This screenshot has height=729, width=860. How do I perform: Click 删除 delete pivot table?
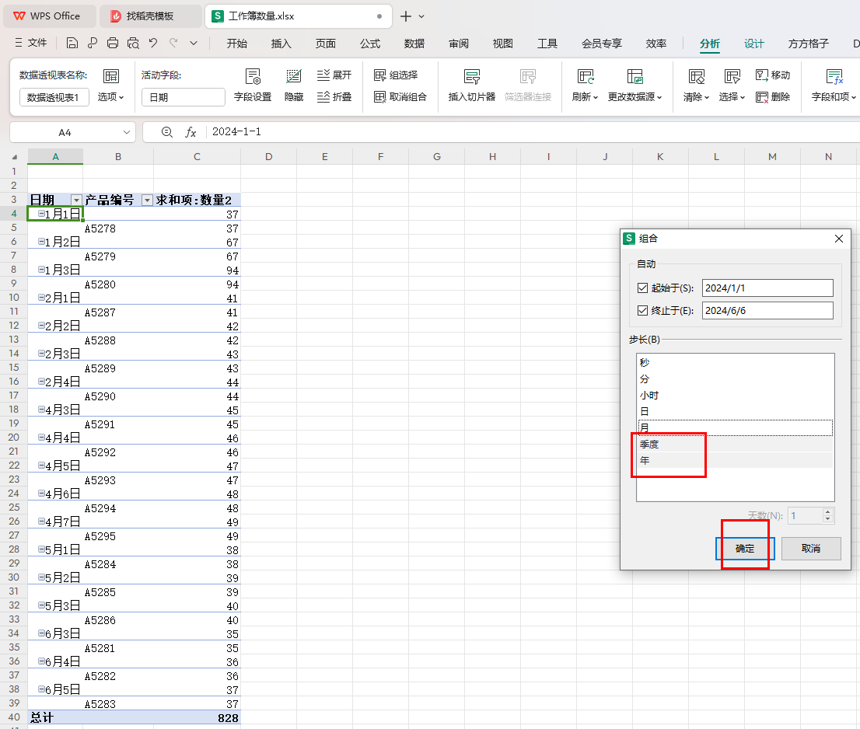[x=773, y=97]
